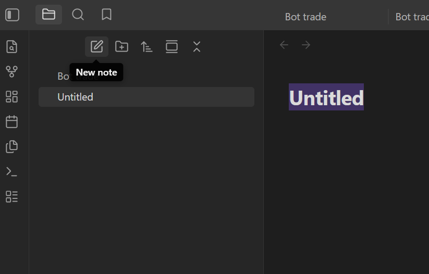Create a new folder icon
Image resolution: width=429 pixels, height=274 pixels.
[x=122, y=46]
